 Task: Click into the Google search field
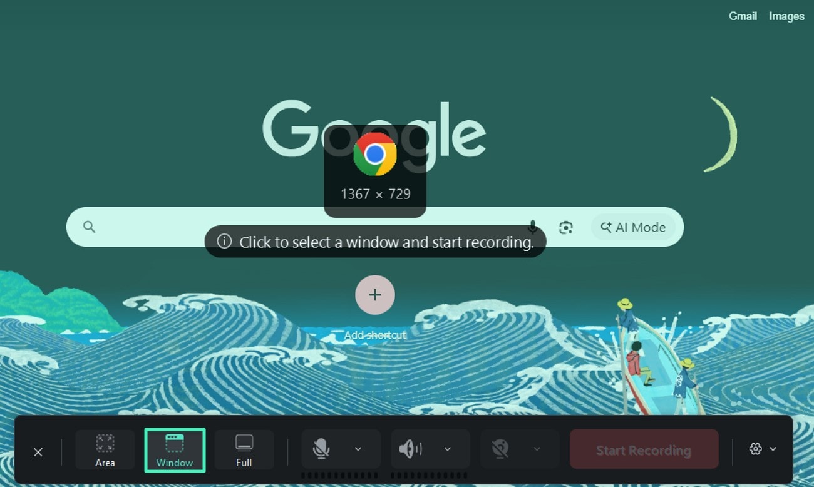tap(374, 227)
